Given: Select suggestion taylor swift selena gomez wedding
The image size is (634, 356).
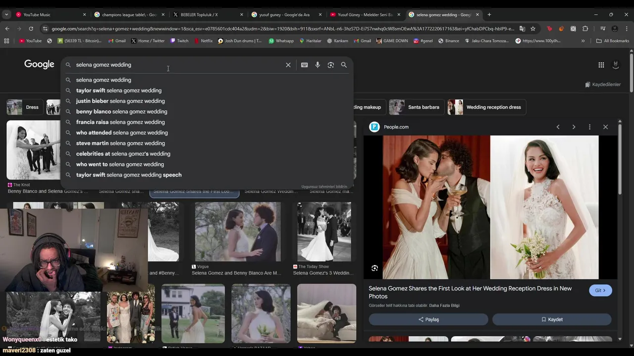Looking at the screenshot, I should tap(207, 90).
